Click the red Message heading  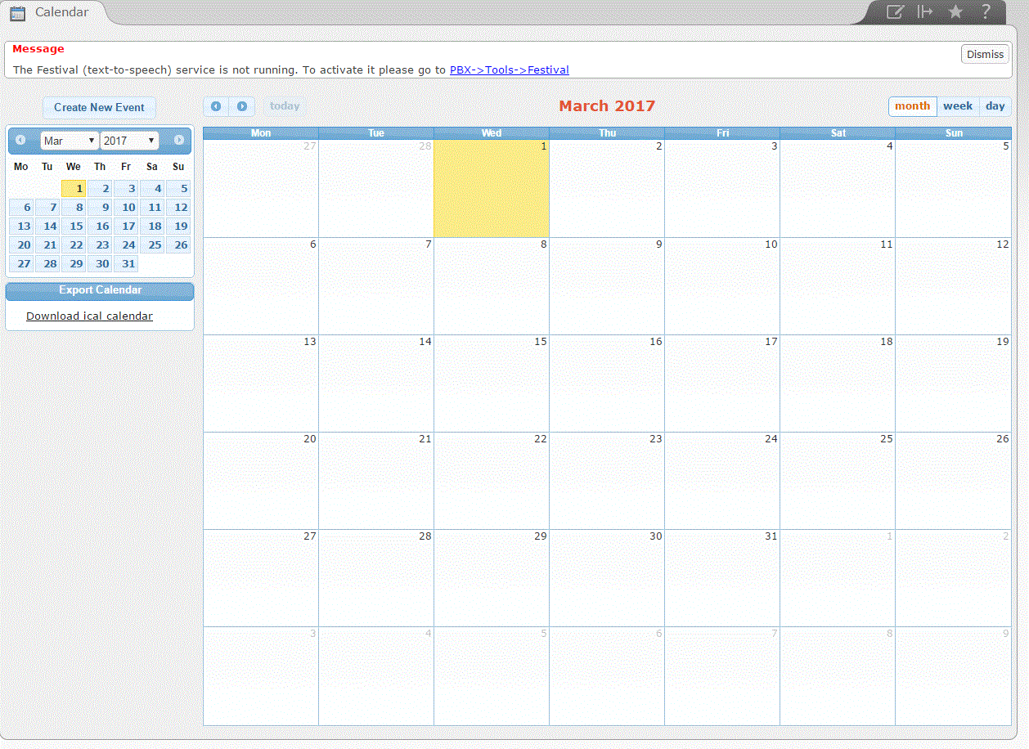(38, 49)
